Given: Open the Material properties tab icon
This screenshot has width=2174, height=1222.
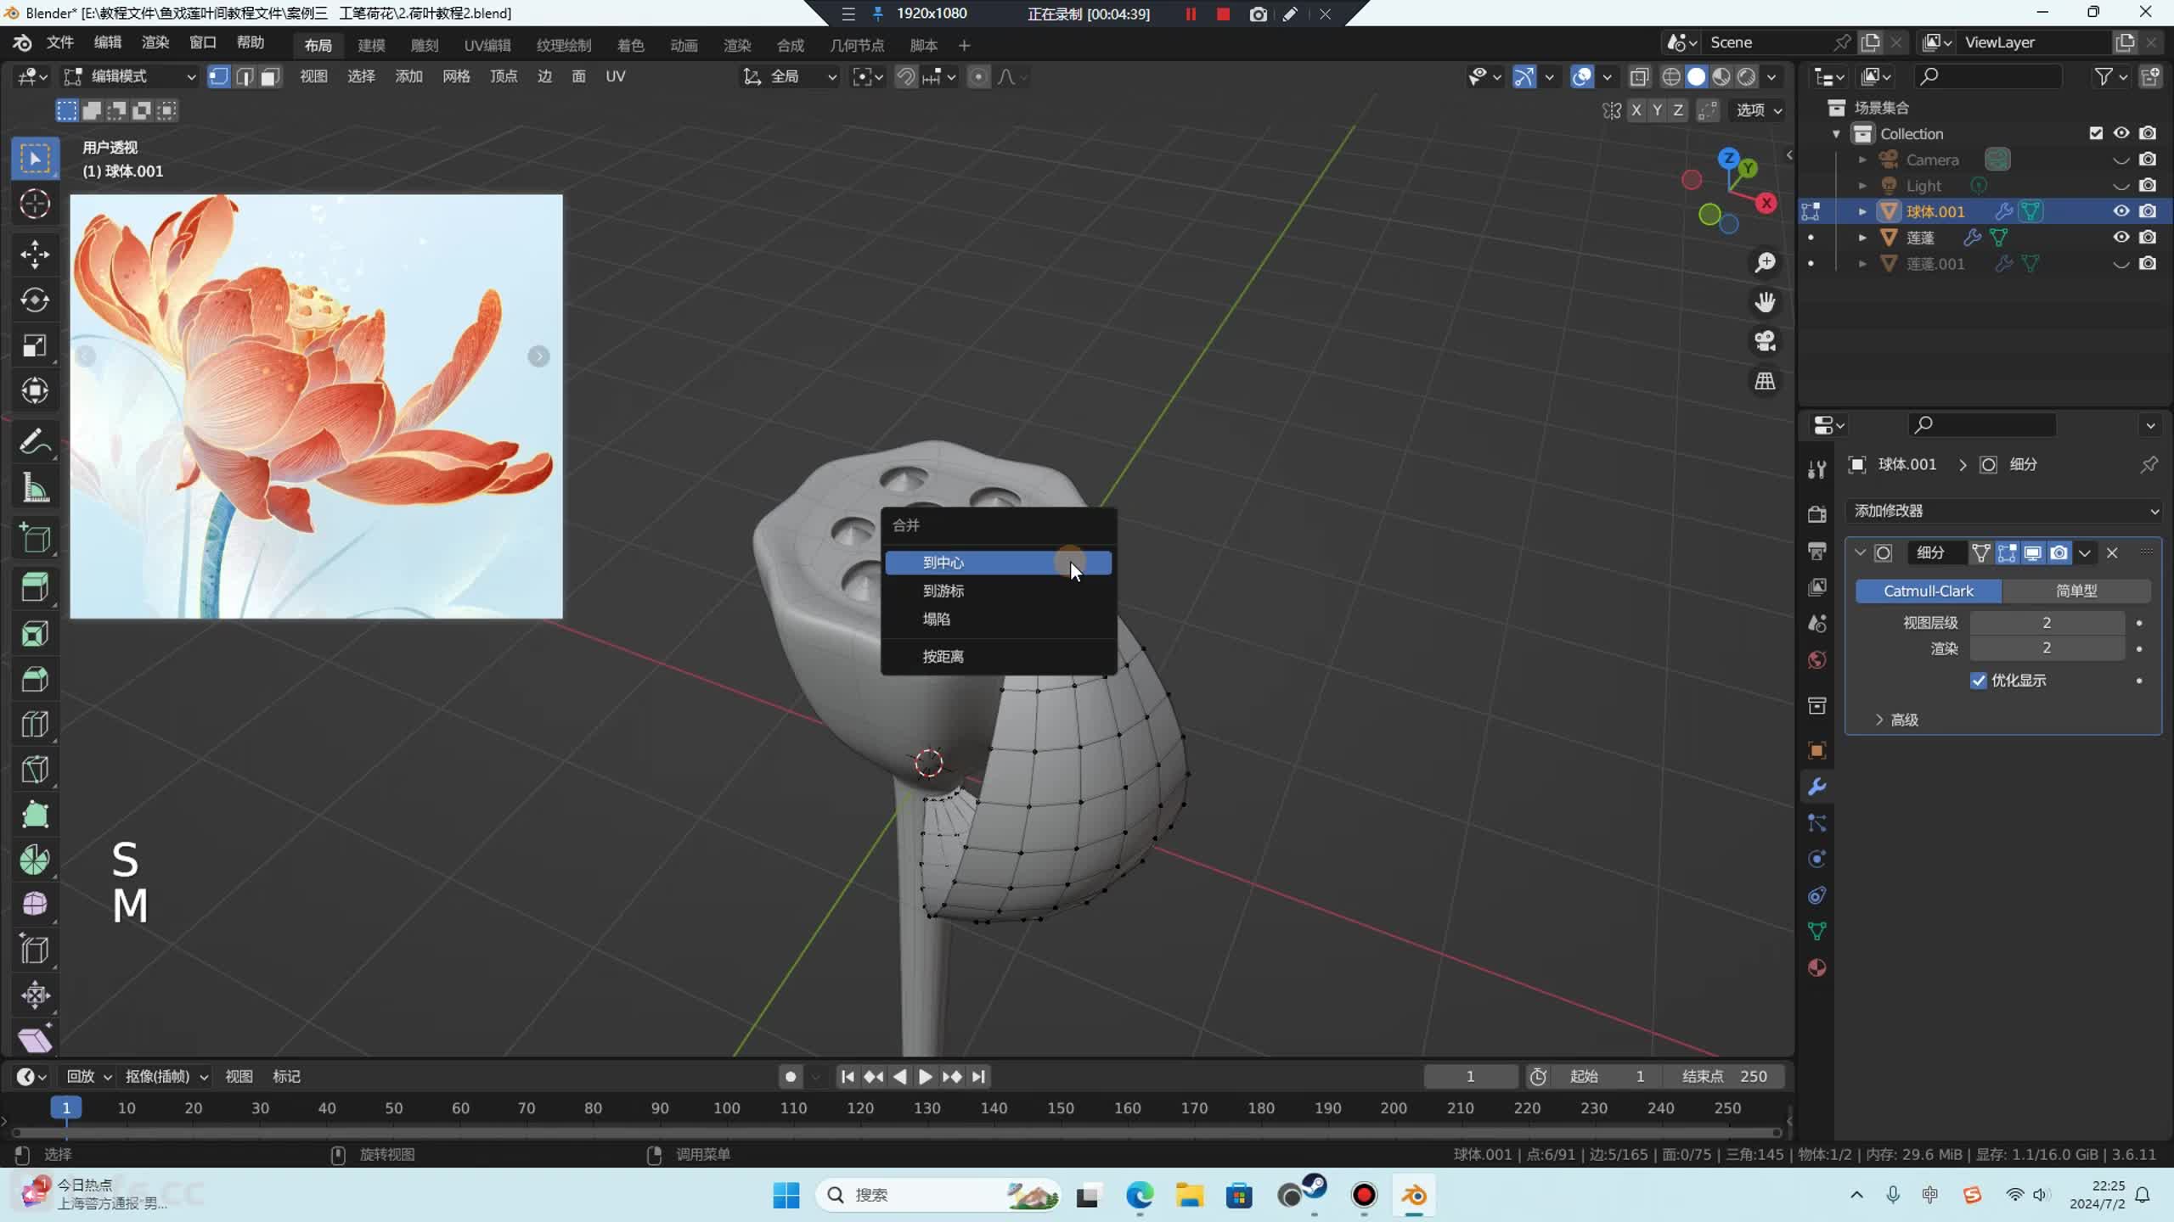Looking at the screenshot, I should pyautogui.click(x=1816, y=967).
